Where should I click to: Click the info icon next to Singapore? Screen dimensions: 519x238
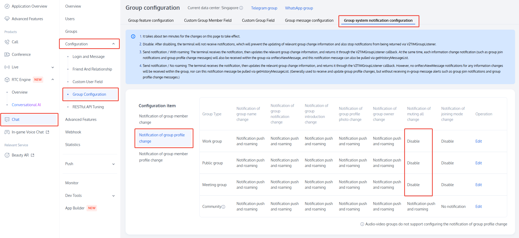[241, 8]
